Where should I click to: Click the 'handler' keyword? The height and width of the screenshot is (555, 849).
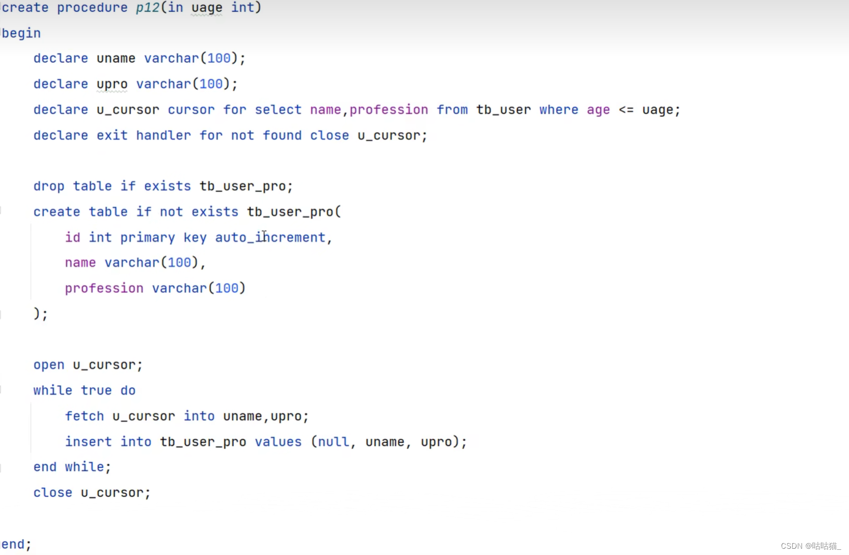pyautogui.click(x=163, y=136)
